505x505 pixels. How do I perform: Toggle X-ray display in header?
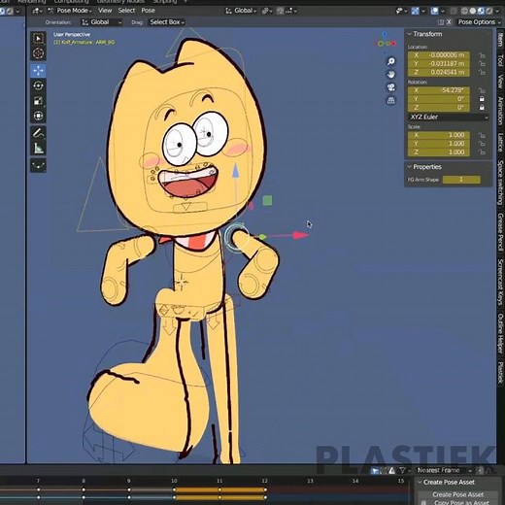pyautogui.click(x=454, y=11)
